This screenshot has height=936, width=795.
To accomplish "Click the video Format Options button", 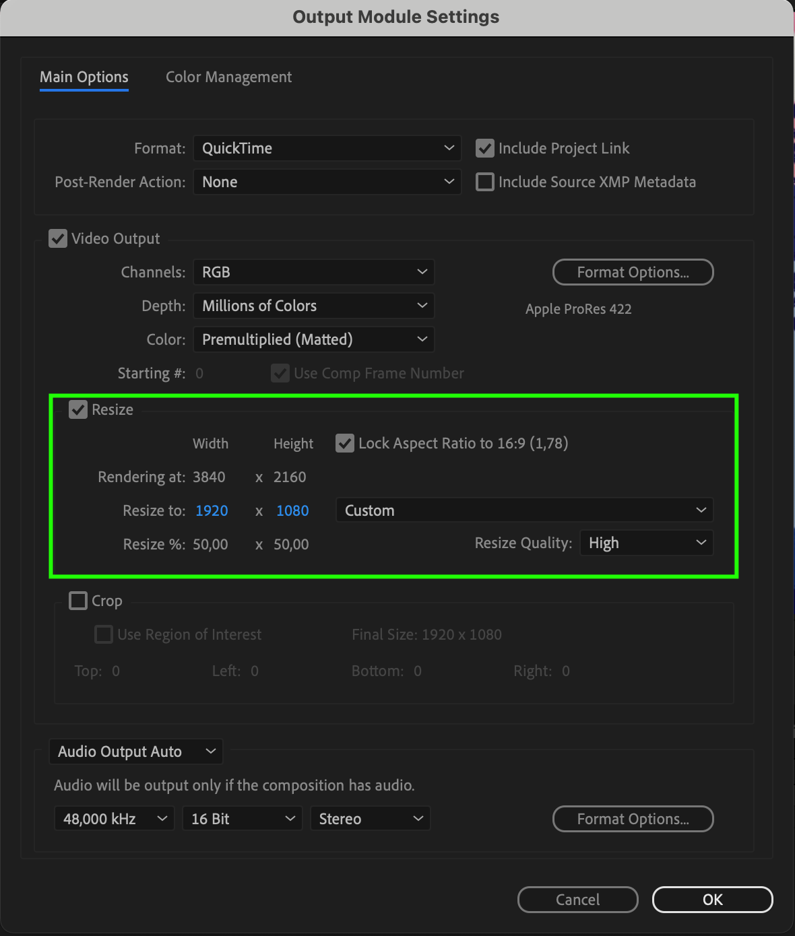I will pyautogui.click(x=633, y=272).
